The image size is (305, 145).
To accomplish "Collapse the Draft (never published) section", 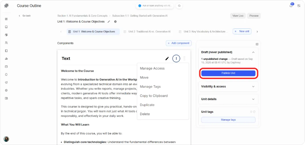I will (253, 52).
